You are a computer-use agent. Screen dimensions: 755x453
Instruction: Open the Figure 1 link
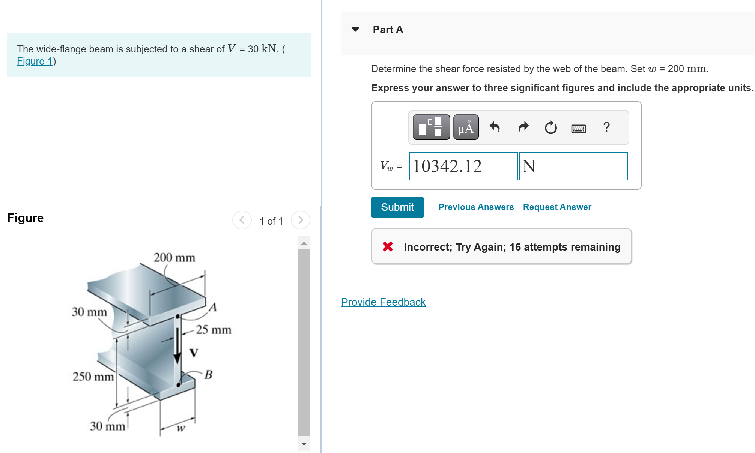[34, 61]
